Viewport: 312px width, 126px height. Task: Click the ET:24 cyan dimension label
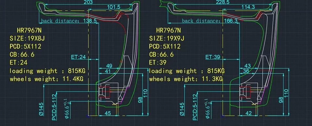click(78, 57)
